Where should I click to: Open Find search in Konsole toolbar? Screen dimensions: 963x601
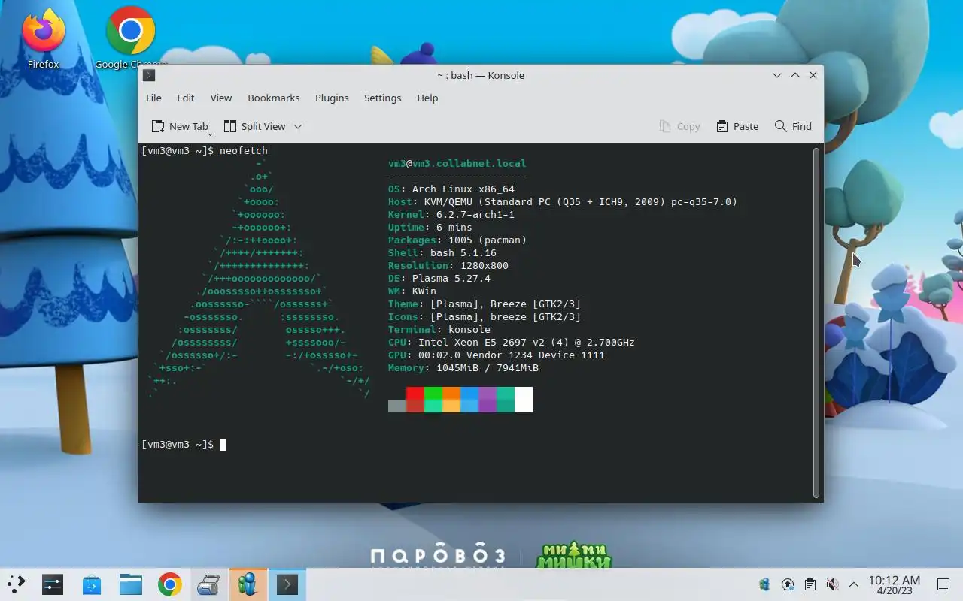click(x=793, y=126)
